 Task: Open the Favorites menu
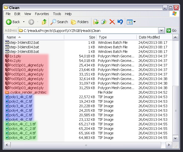42,14
